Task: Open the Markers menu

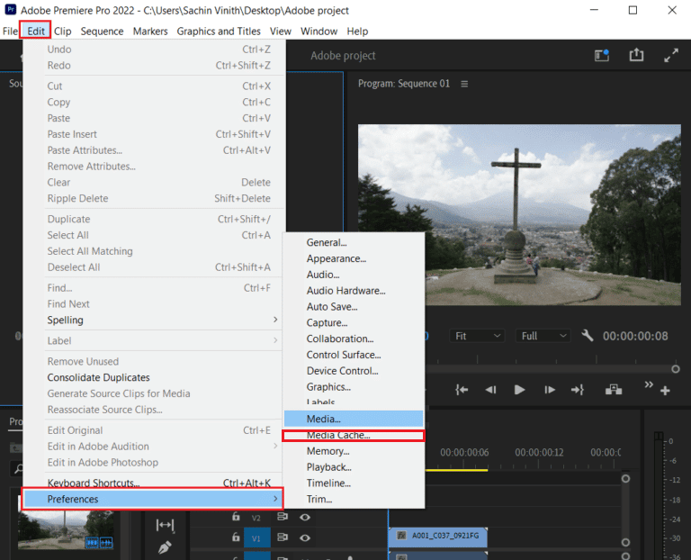Action: [150, 32]
